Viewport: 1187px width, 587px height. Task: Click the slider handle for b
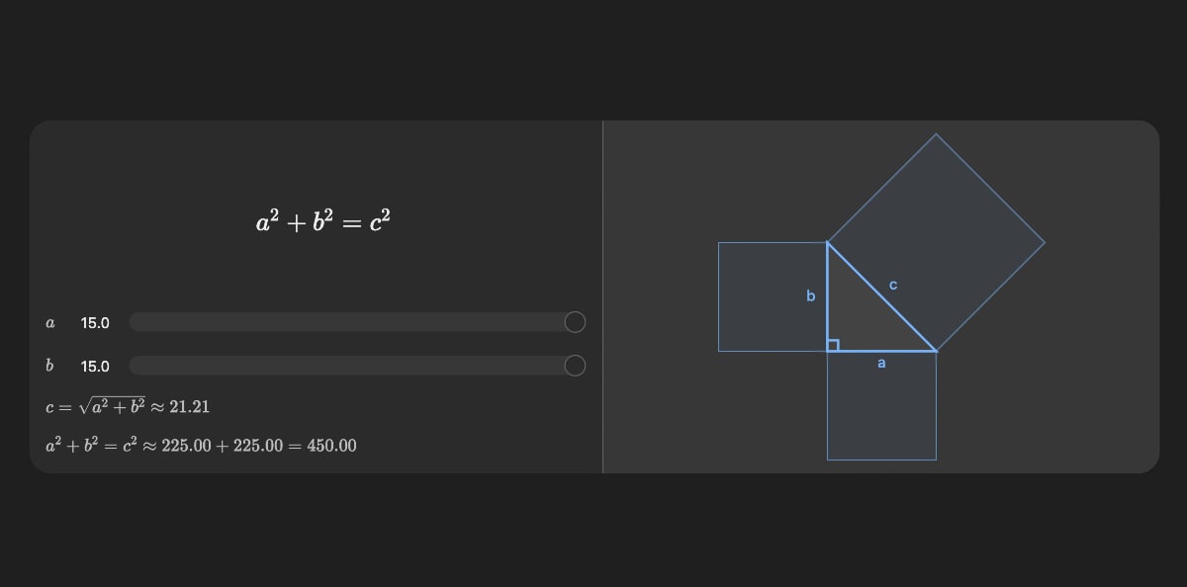tap(575, 366)
